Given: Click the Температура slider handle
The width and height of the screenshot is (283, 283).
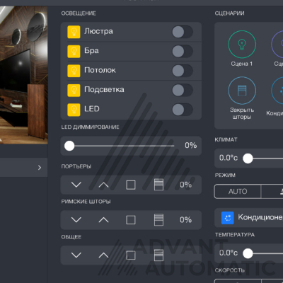Looking at the screenshot, I should point(248,253).
